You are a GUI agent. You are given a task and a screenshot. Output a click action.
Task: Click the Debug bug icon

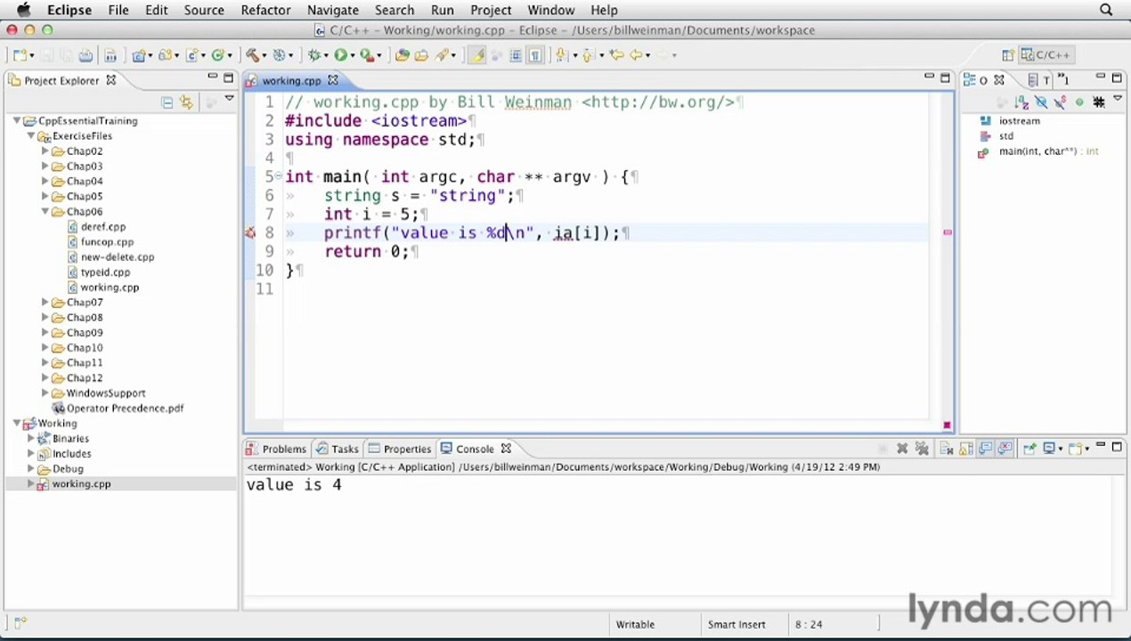pos(313,55)
